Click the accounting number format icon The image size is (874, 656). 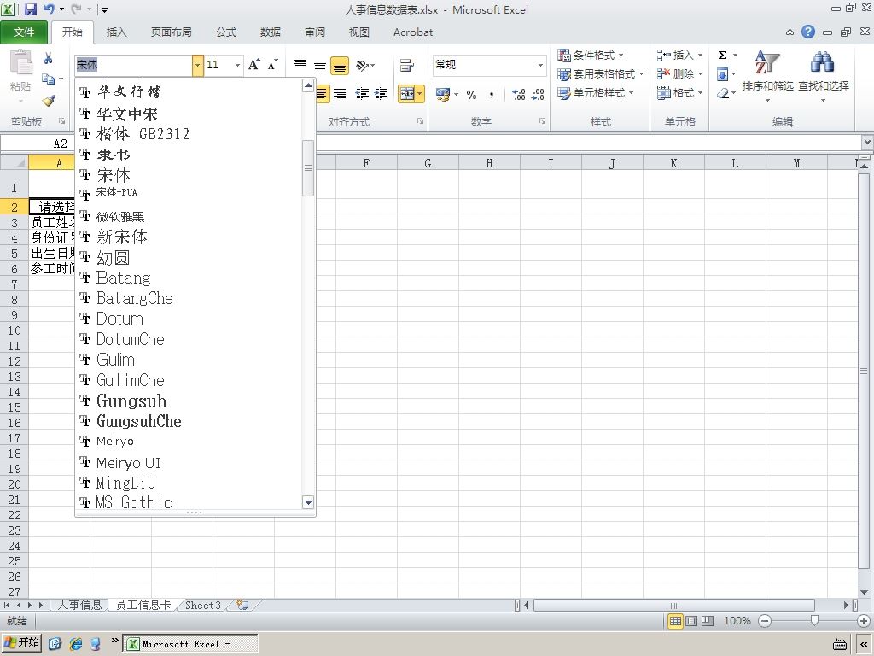point(444,94)
